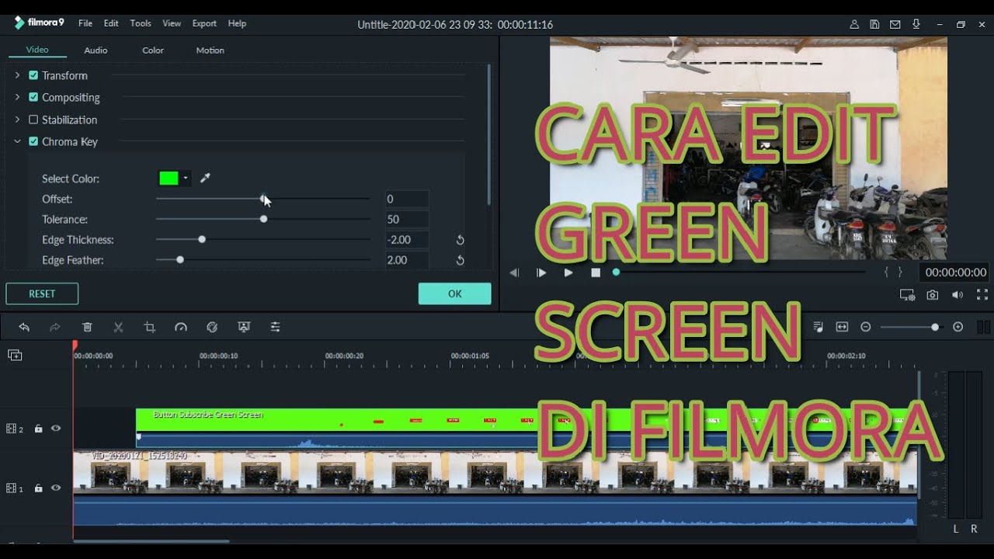This screenshot has width=994, height=559.
Task: Pick color with the eyedropper tool
Action: click(205, 179)
